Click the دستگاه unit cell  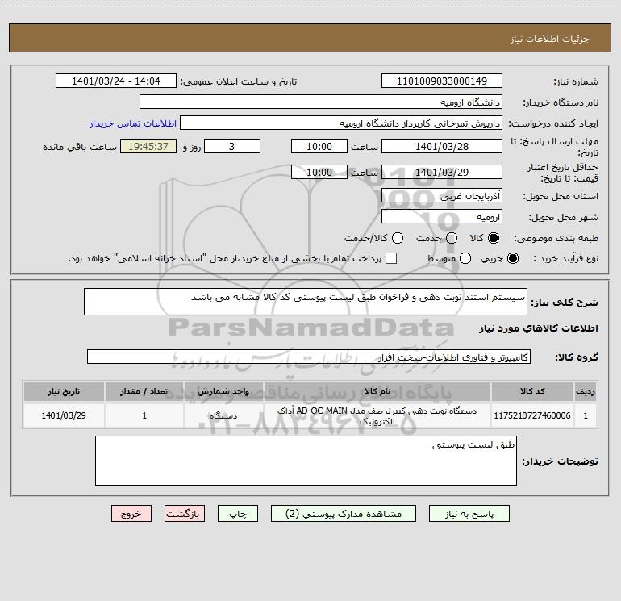click(223, 415)
